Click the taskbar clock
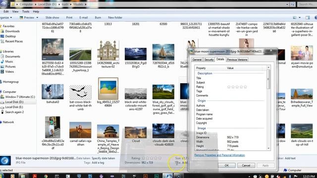 309,177
